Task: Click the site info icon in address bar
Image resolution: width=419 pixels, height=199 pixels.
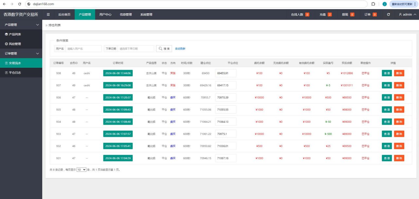Action: pyautogui.click(x=29, y=4)
